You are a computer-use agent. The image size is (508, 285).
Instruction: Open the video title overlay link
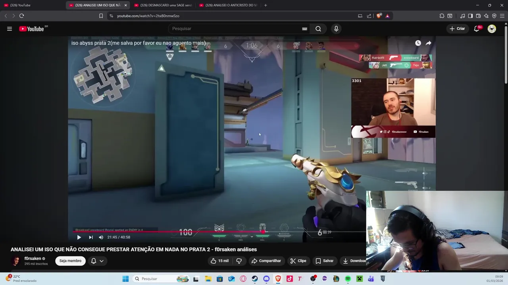pos(139,43)
